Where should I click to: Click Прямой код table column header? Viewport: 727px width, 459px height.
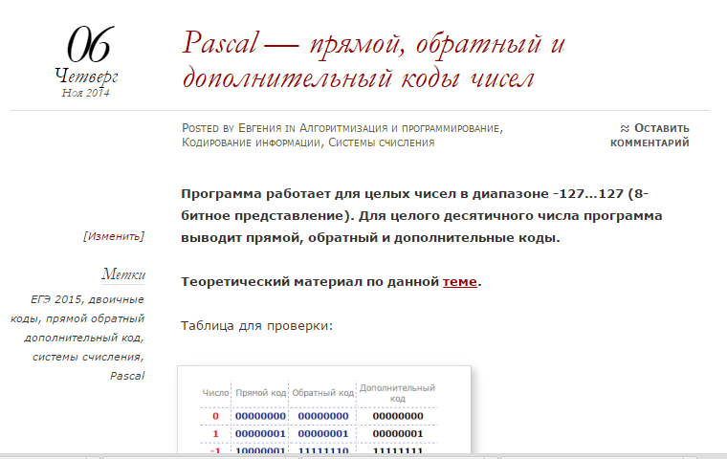coord(260,392)
